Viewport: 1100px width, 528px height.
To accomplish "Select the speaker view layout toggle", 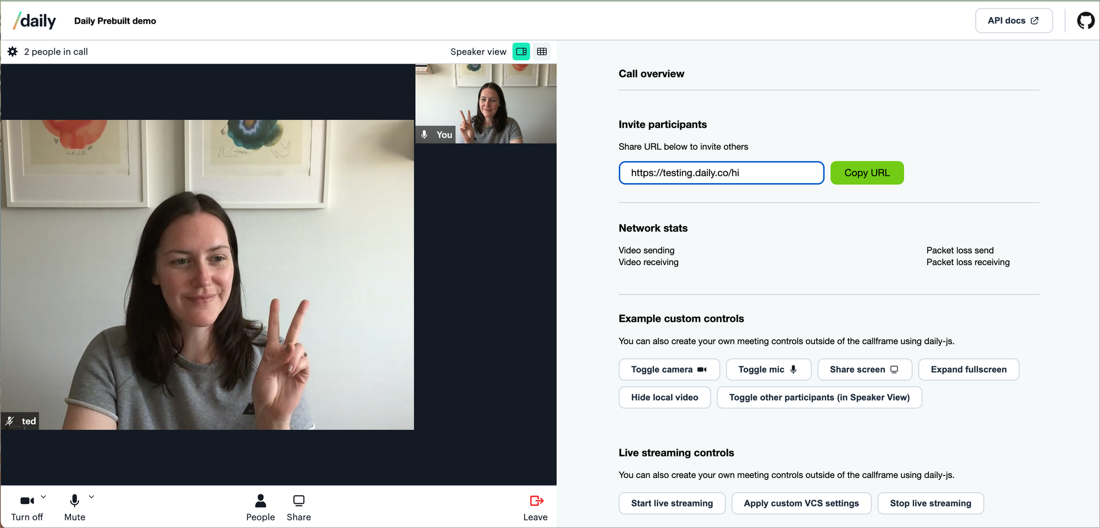I will coord(521,51).
